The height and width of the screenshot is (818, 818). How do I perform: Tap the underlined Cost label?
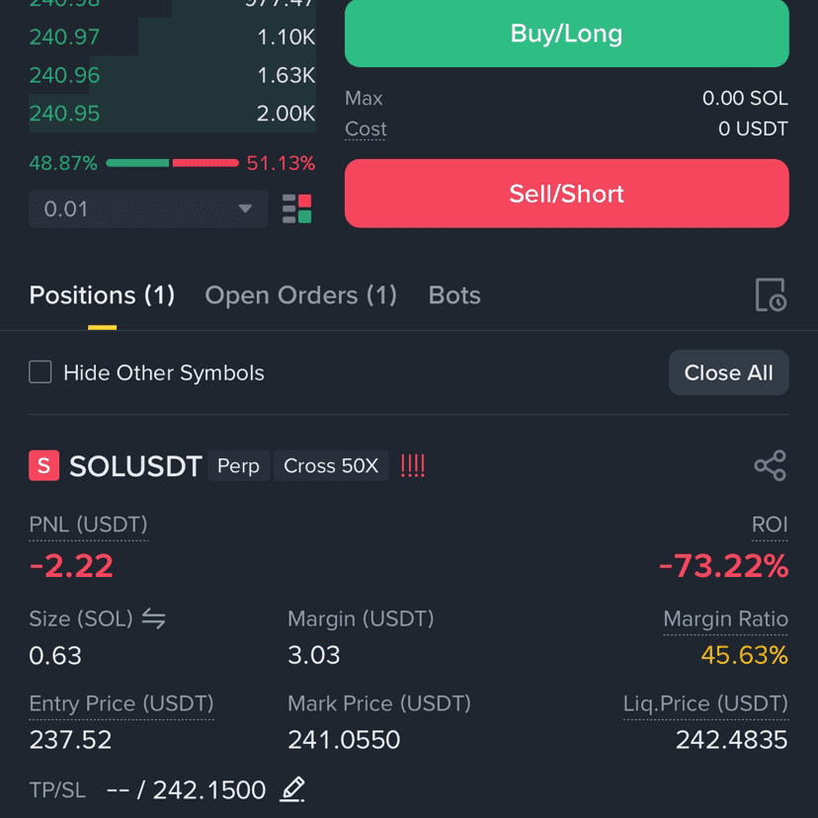tap(366, 128)
